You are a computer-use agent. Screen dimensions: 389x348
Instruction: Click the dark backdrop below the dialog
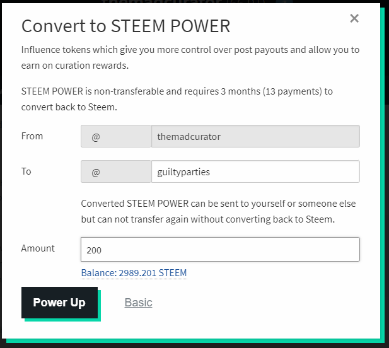coord(189,346)
